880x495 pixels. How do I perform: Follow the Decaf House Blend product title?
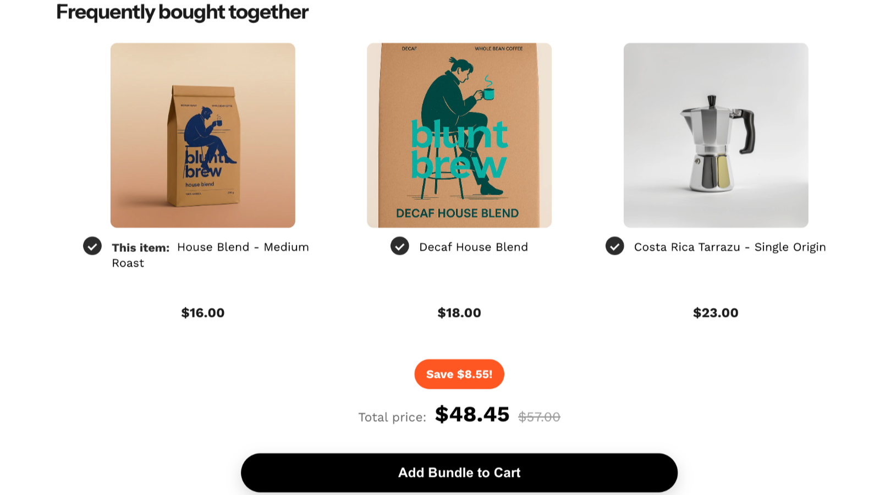[x=473, y=247]
